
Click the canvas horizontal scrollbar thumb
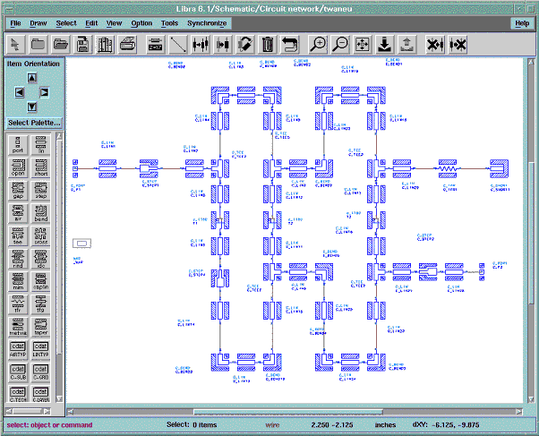click(288, 412)
